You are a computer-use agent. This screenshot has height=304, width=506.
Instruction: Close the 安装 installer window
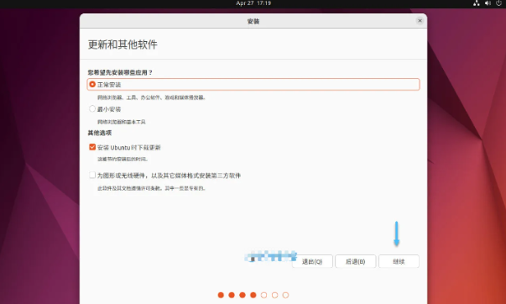click(420, 21)
